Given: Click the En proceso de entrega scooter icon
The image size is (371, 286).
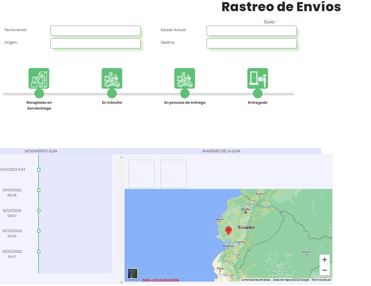Looking at the screenshot, I should [x=184, y=79].
